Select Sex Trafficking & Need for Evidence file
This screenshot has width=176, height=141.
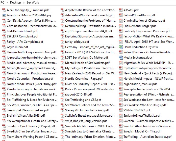coord(32,100)
